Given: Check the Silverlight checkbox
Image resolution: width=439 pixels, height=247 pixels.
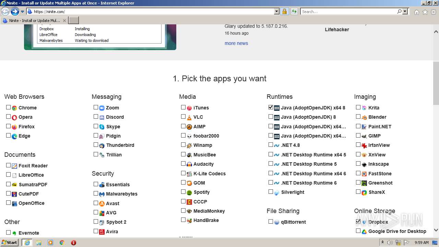Looking at the screenshot, I should (271, 192).
